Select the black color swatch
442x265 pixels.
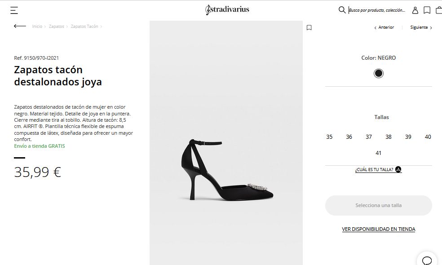pos(379,74)
